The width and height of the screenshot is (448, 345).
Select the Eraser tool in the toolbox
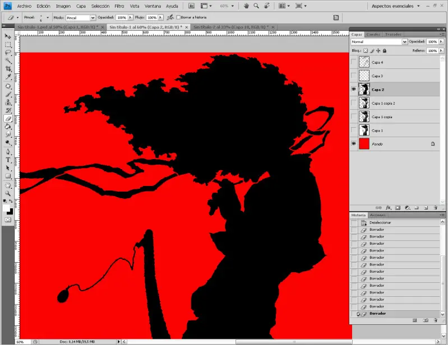(x=8, y=118)
